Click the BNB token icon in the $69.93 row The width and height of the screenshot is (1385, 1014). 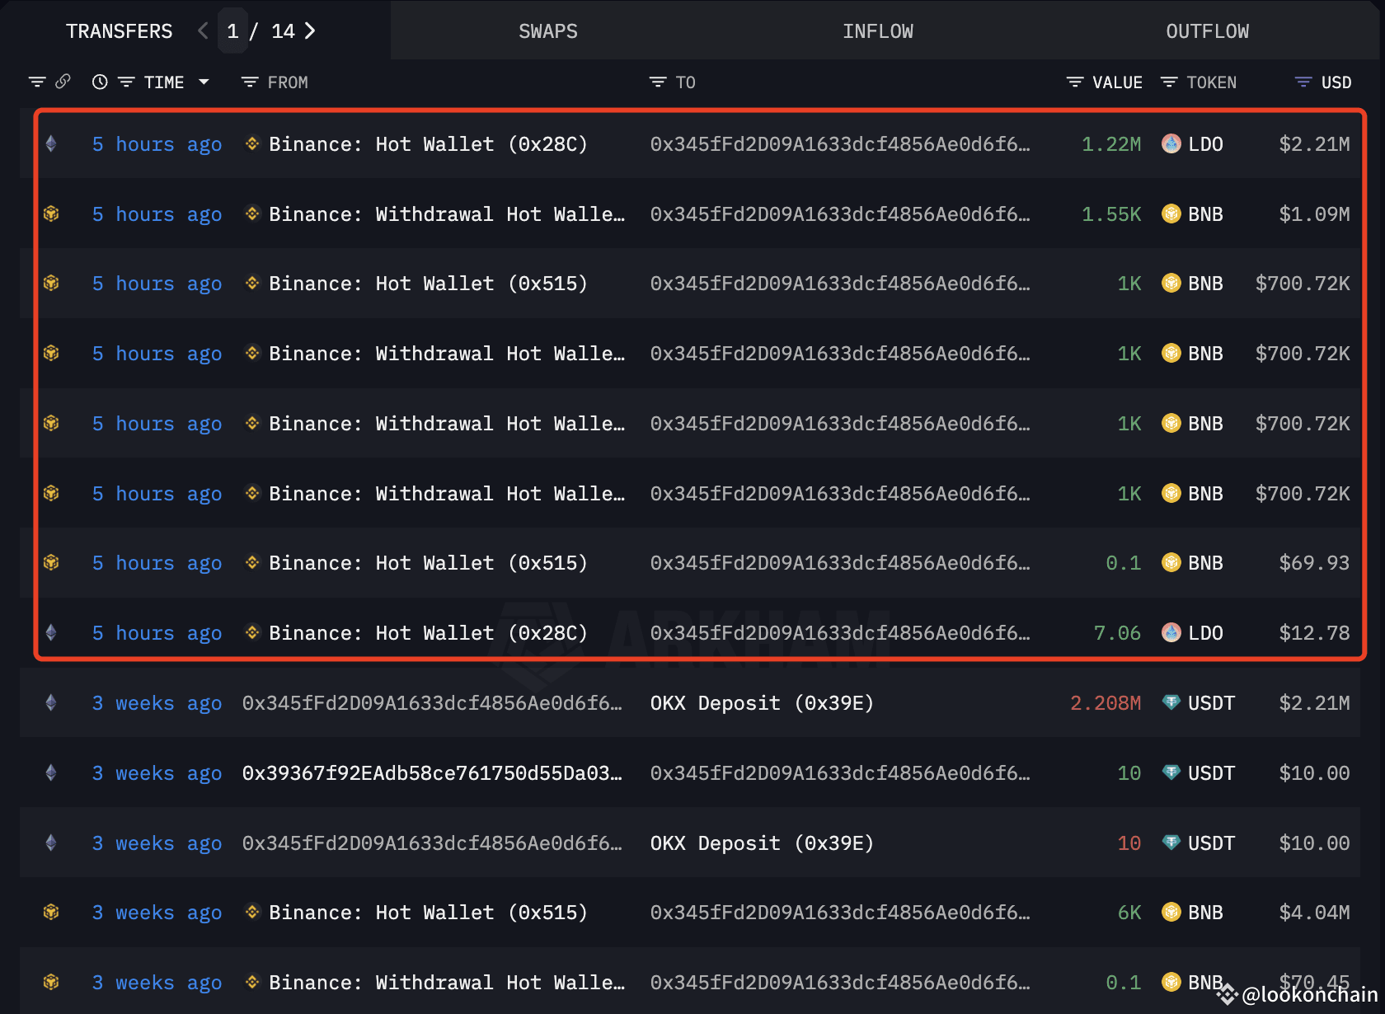click(x=1171, y=563)
